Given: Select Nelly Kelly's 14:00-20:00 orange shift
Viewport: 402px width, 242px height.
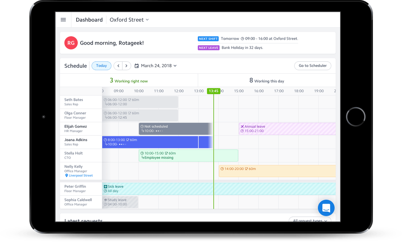Looking at the screenshot, I should coord(277,171).
